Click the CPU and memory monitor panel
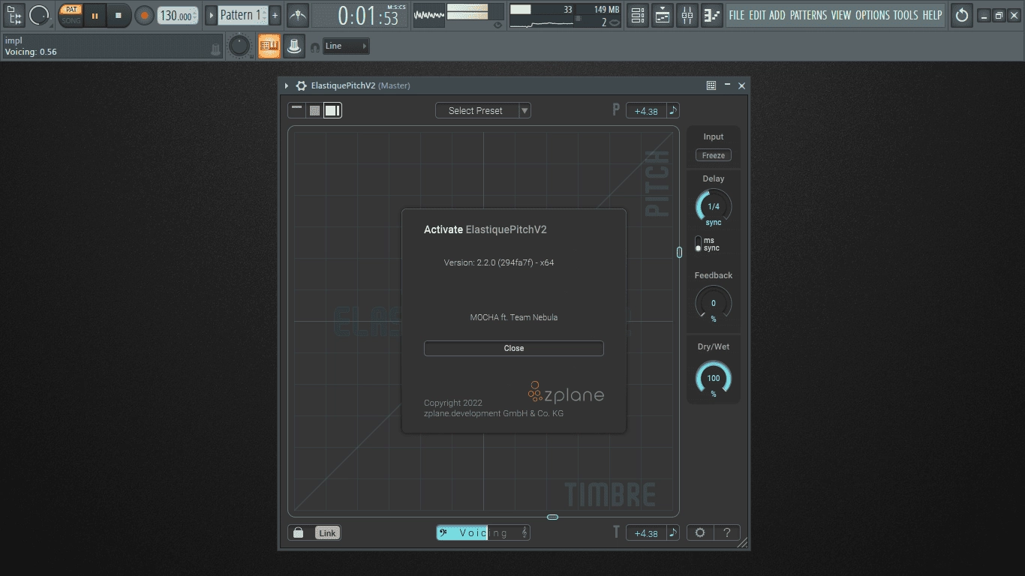This screenshot has width=1025, height=576. click(x=566, y=15)
